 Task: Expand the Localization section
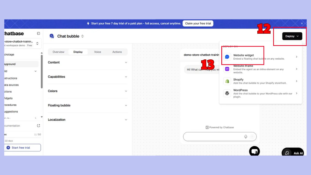pos(88,120)
